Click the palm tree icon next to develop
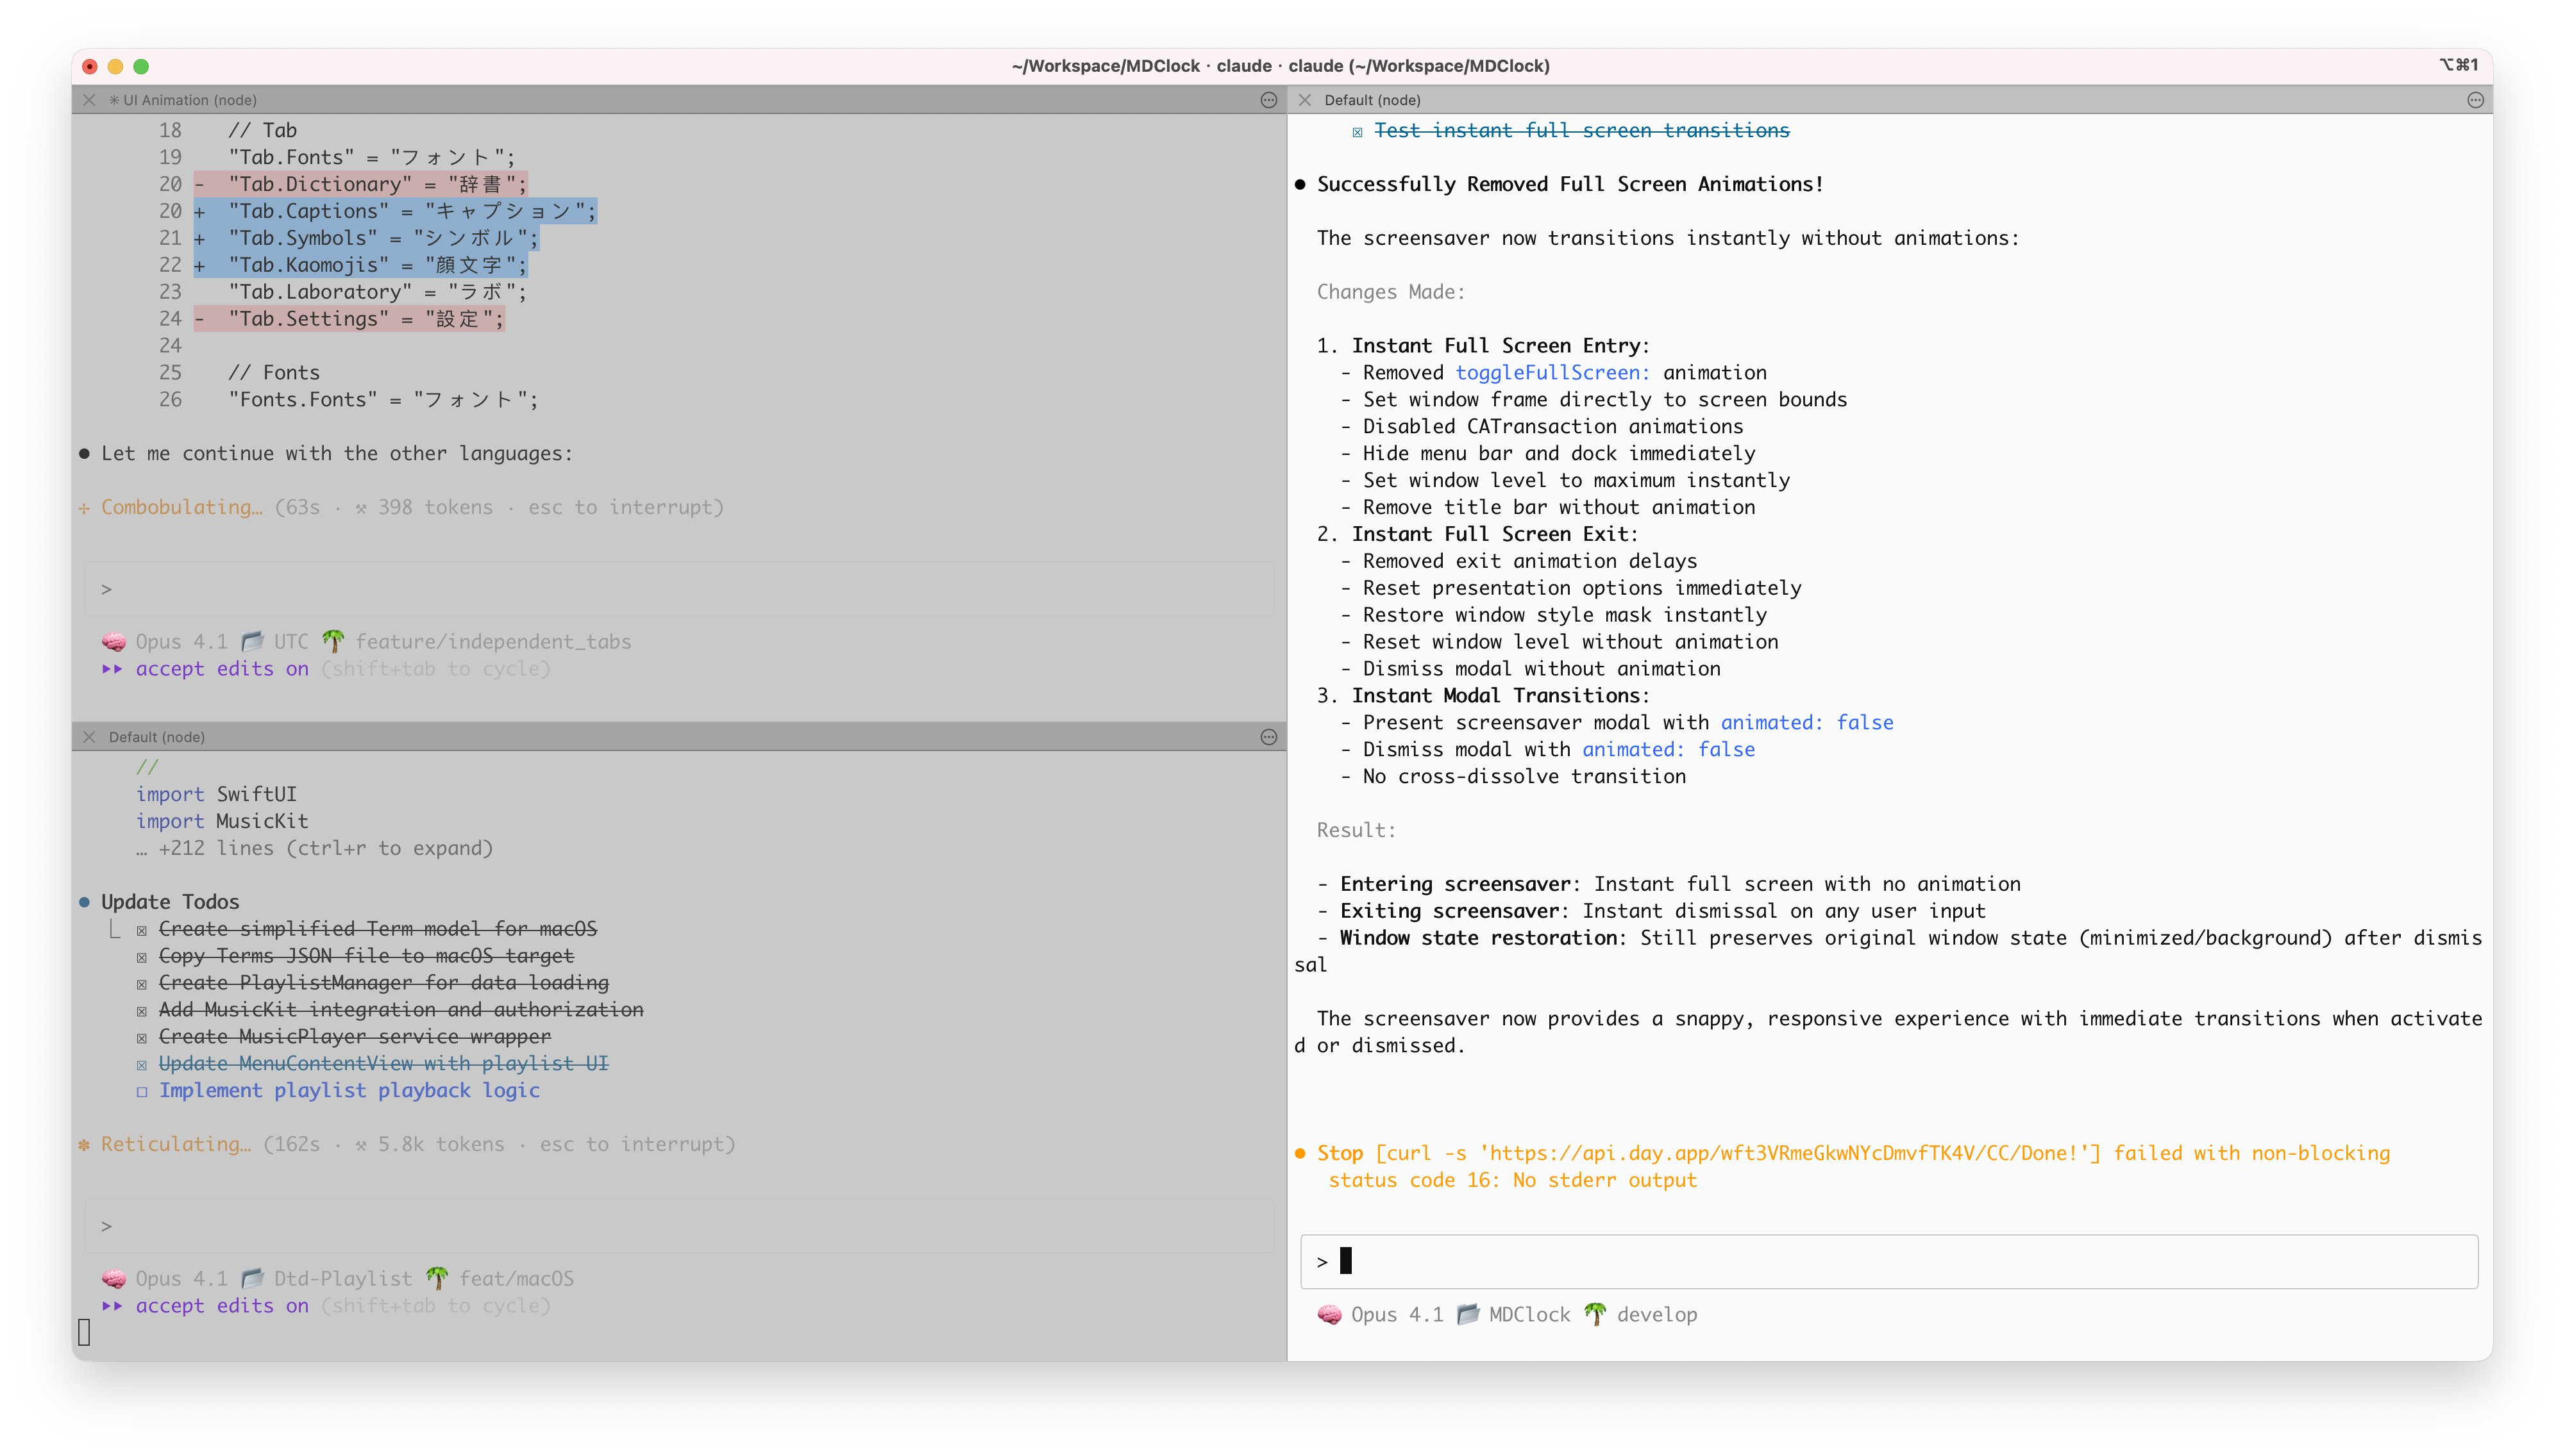Image resolution: width=2565 pixels, height=1456 pixels. pyautogui.click(x=1595, y=1314)
